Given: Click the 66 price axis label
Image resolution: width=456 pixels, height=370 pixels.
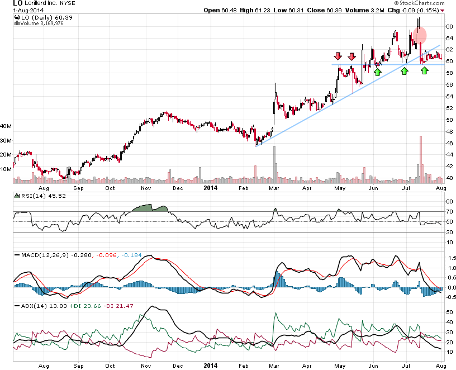Looking at the screenshot, I should coord(449,26).
